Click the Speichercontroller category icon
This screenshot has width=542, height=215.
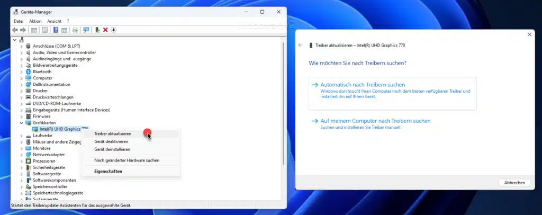[29, 186]
